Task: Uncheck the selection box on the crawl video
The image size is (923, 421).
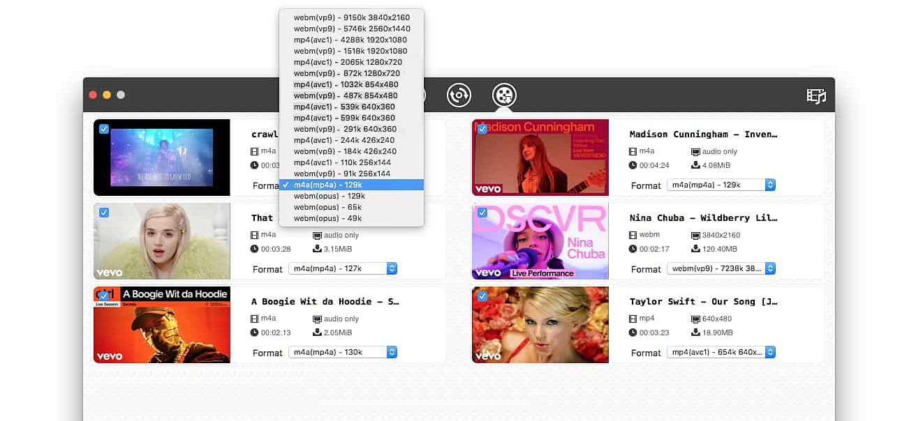Action: (105, 128)
